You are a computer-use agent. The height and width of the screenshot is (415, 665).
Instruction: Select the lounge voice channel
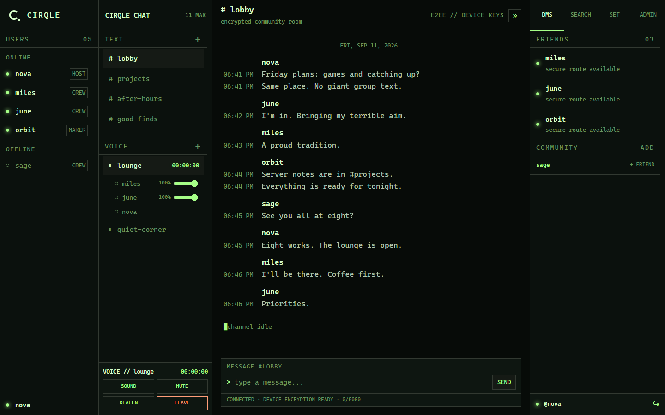click(x=153, y=166)
